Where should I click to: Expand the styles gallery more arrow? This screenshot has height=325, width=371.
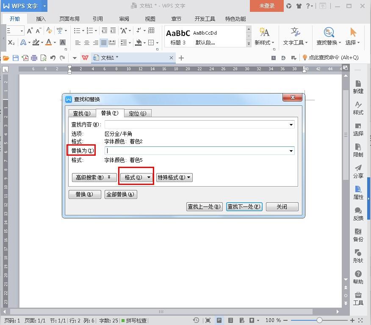pos(249,44)
